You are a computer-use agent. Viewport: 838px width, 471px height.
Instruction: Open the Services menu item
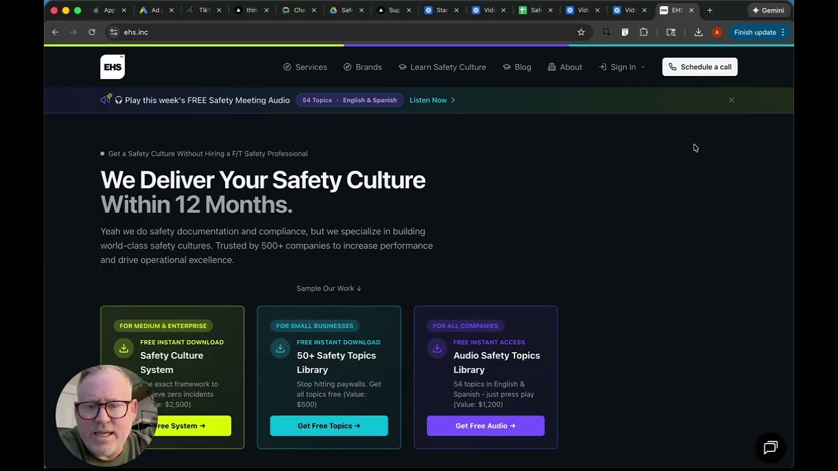pyautogui.click(x=305, y=67)
